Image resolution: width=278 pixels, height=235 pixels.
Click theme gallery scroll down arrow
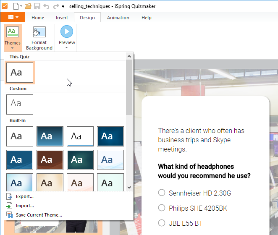(x=129, y=187)
